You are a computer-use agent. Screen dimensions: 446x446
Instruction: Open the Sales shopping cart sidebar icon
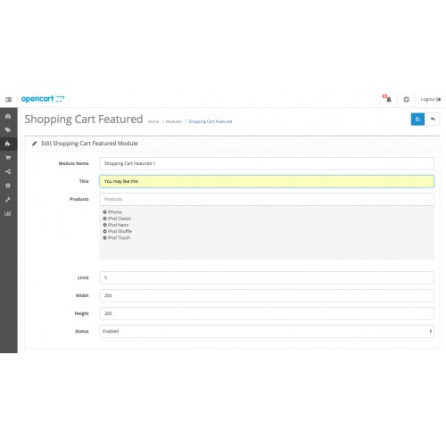click(x=8, y=158)
